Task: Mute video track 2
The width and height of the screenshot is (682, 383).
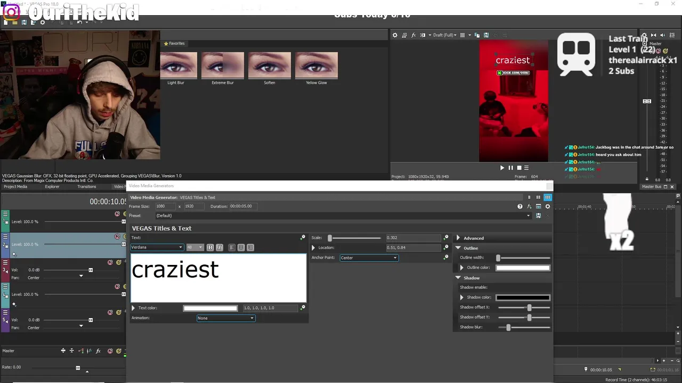Action: click(117, 236)
